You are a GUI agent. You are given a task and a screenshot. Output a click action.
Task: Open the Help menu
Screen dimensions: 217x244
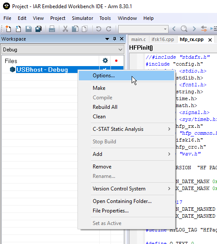pyautogui.click(x=149, y=18)
